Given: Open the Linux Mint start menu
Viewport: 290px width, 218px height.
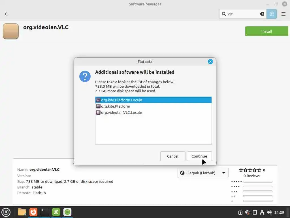Looking at the screenshot, I should (x=6, y=212).
